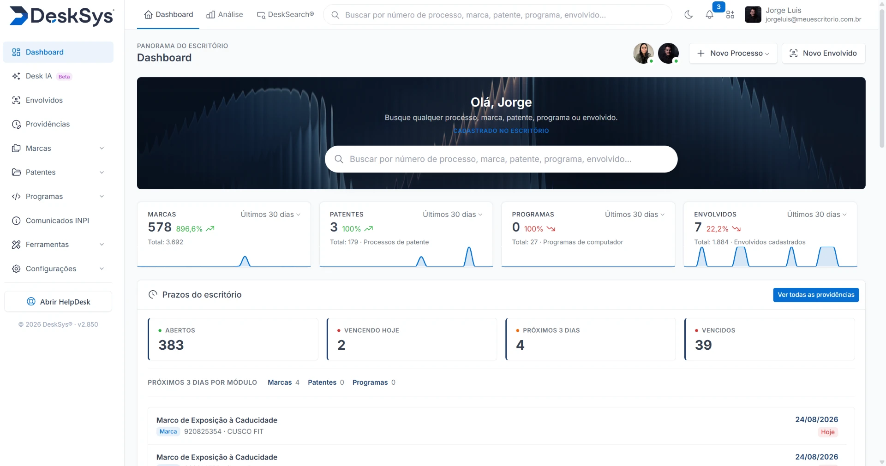Click the page vertical scrollbar
This screenshot has height=466, width=886.
click(882, 78)
